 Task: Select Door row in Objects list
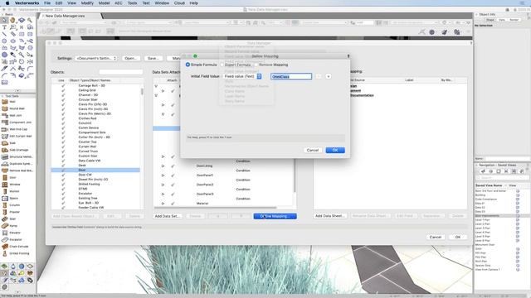[95, 170]
